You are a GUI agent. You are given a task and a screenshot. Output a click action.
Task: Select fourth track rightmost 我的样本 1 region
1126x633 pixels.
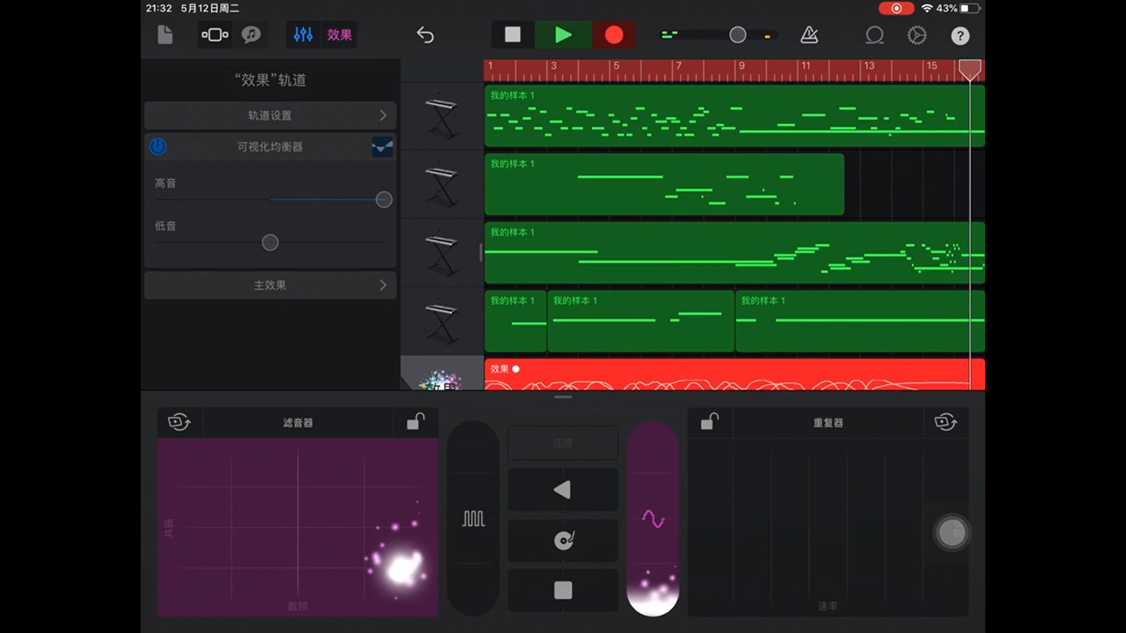(x=860, y=321)
